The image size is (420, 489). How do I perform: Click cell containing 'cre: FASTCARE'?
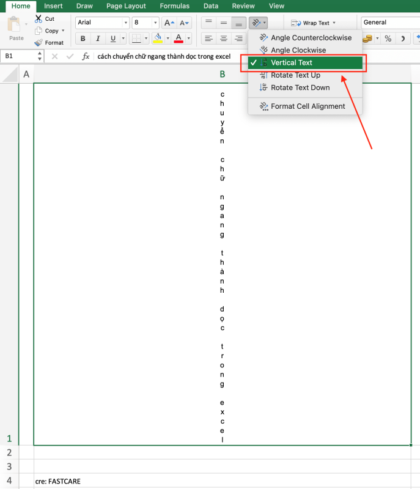coord(223,481)
